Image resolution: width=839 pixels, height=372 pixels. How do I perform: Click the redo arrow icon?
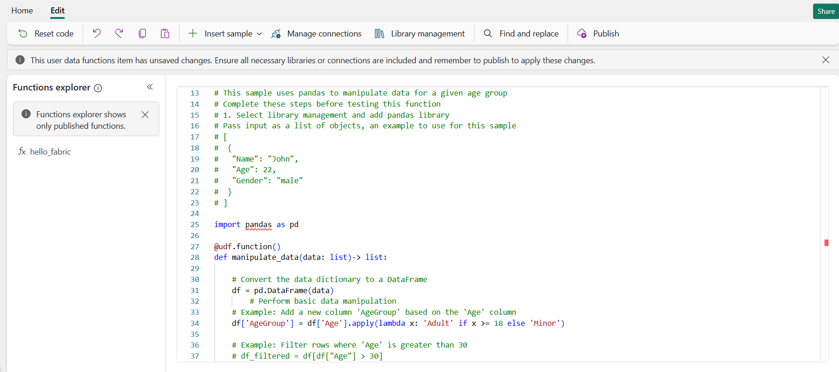pos(119,33)
